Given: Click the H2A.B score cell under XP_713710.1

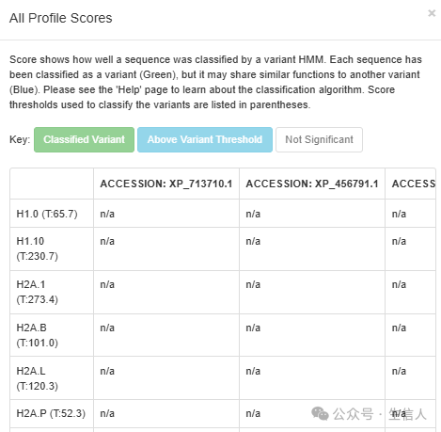Looking at the screenshot, I should [166, 335].
